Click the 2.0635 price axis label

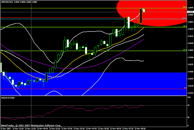191,36
